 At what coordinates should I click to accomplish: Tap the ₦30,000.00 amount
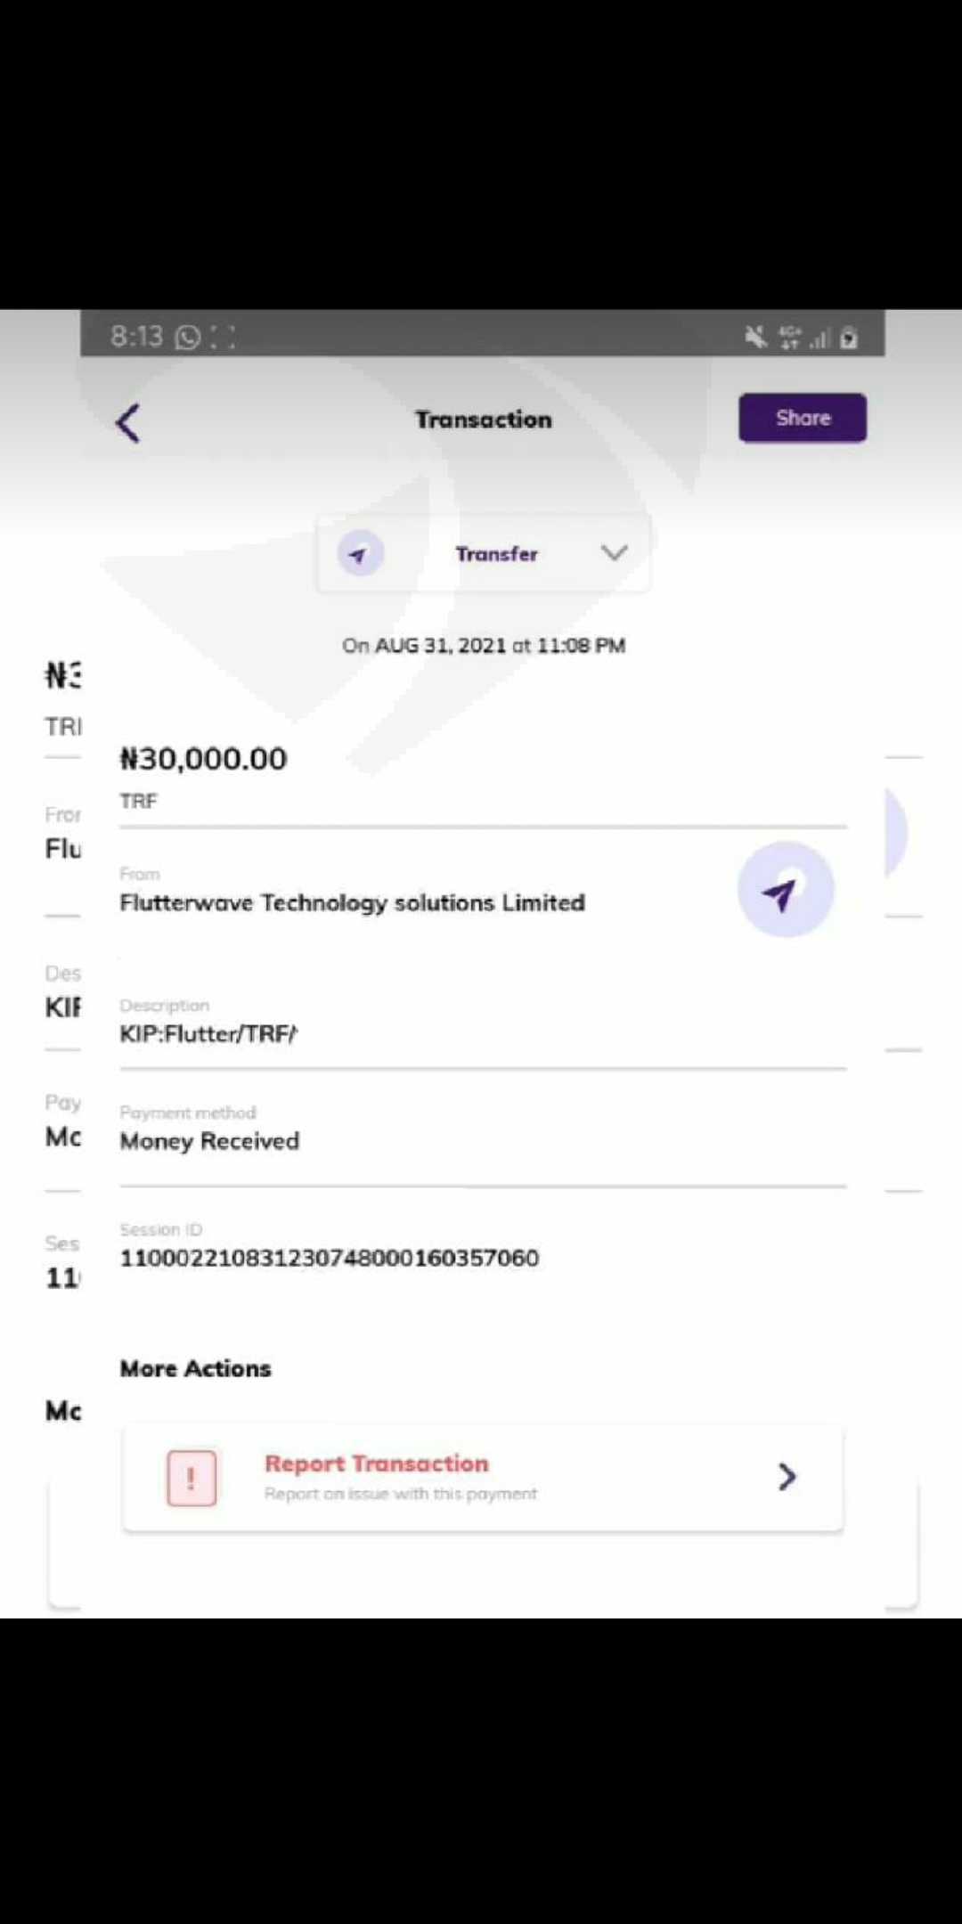(x=204, y=759)
